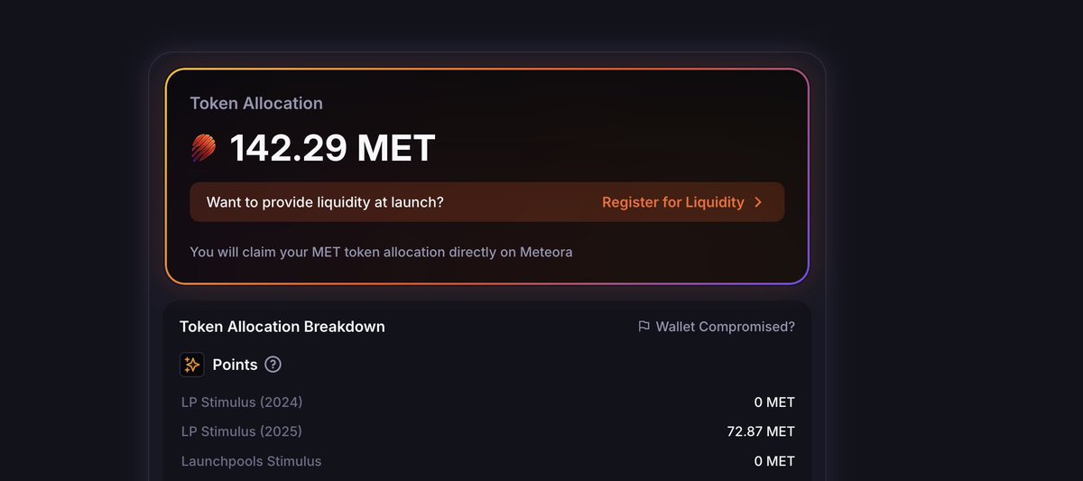Screen dimensions: 1083x481
Task: Click the 'claim your MET token allocation' note
Action: [381, 252]
